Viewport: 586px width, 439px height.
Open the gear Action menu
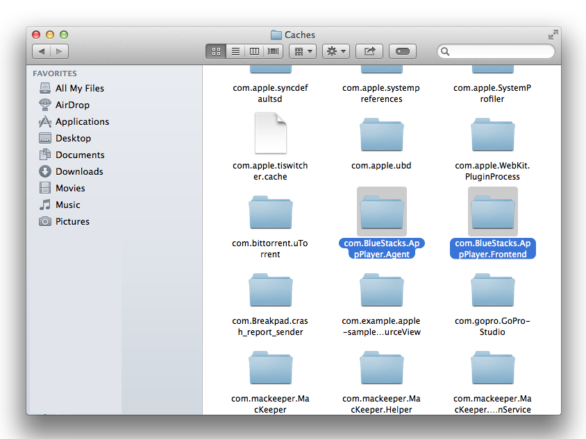[336, 51]
